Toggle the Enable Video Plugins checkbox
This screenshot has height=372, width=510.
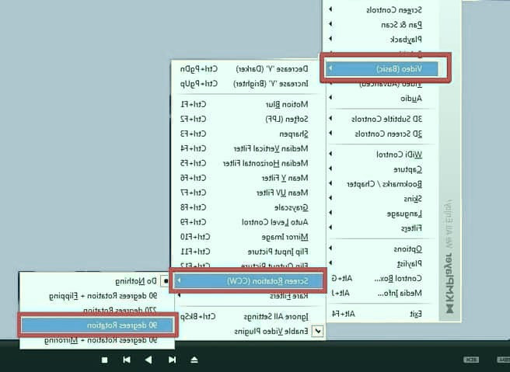(318, 331)
